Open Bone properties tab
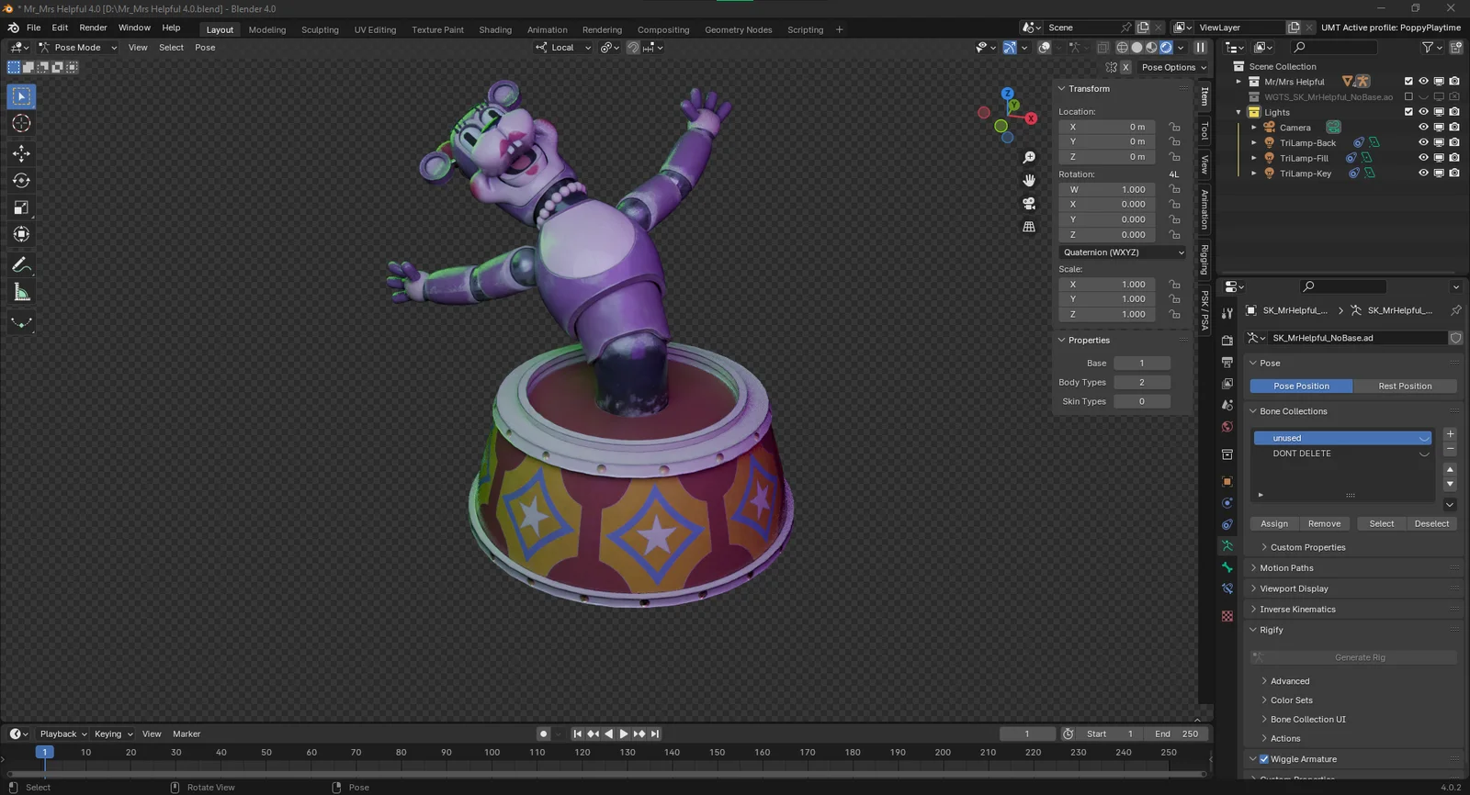Screen dimensions: 1470x795 coord(1227,567)
